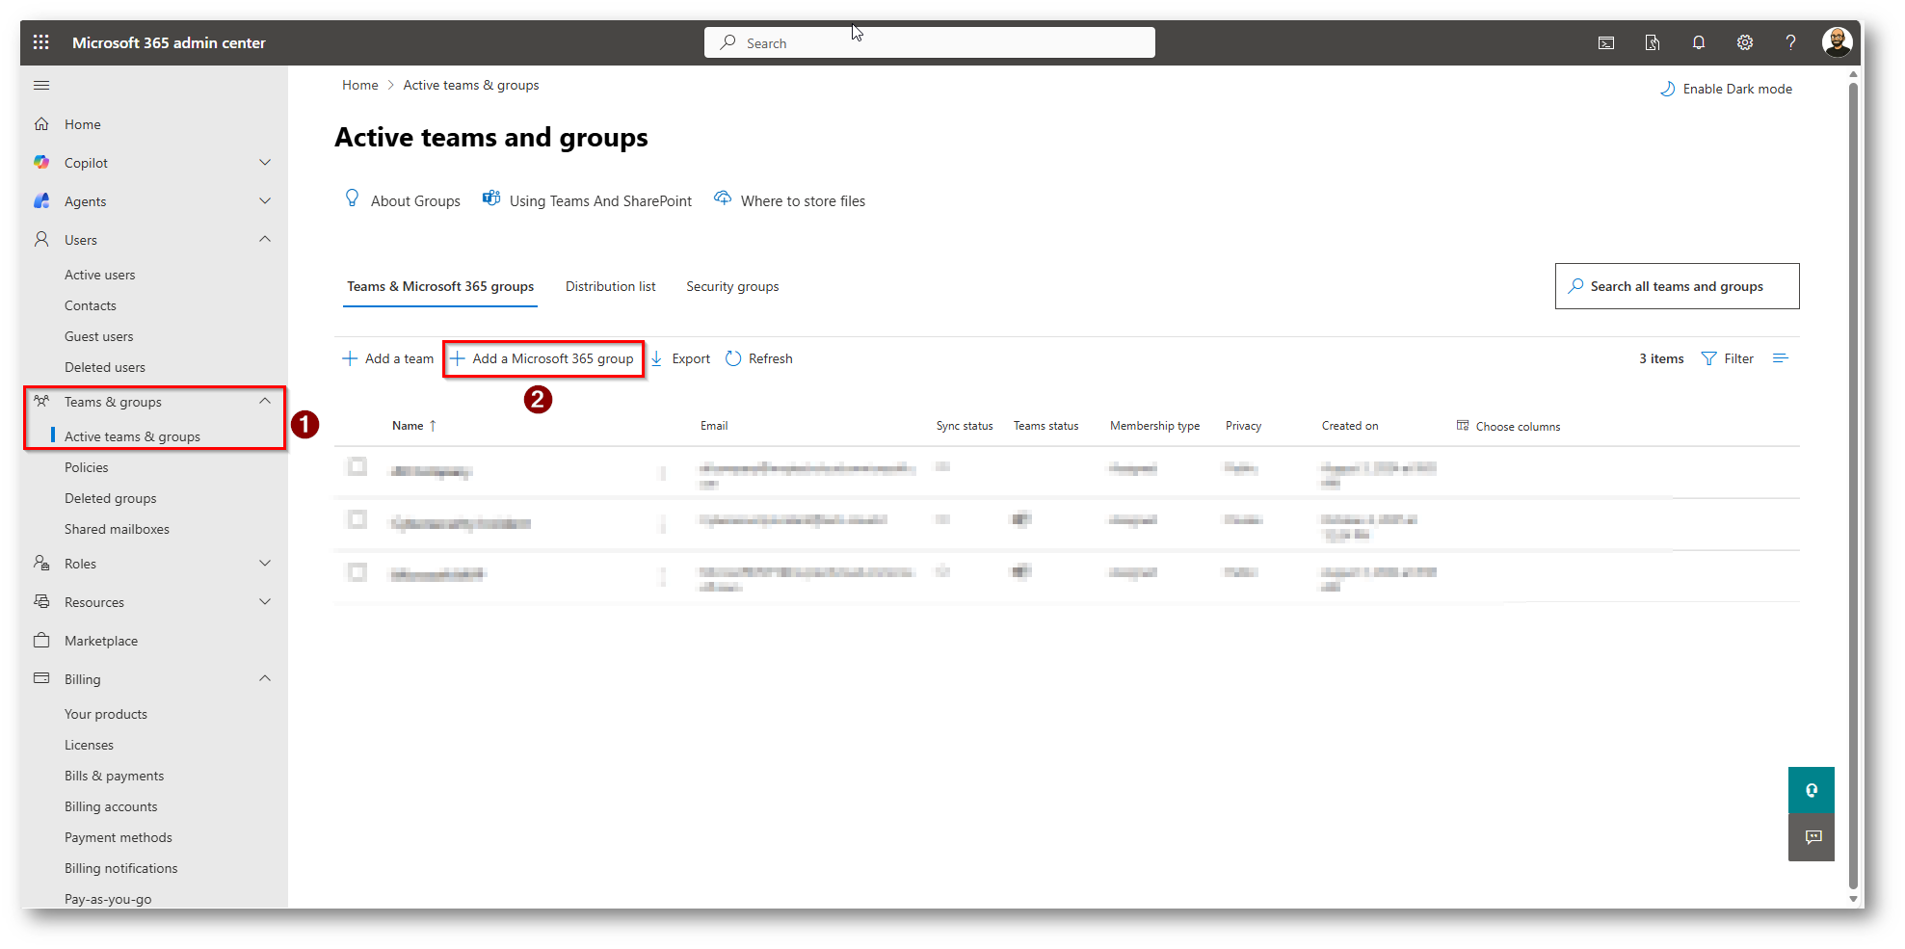The width and height of the screenshot is (1905, 949).
Task: Open Licenses under Billing
Action: pos(90,745)
